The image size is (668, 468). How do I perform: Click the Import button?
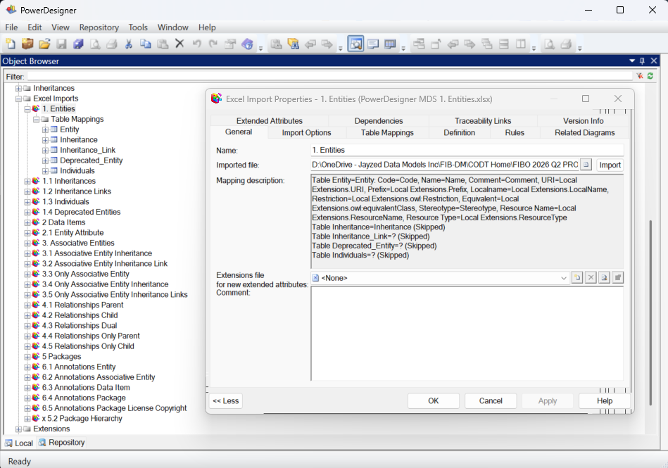tap(610, 165)
